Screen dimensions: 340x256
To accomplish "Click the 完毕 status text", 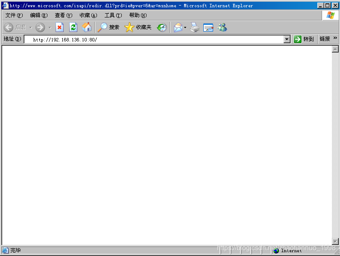I will (x=16, y=250).
